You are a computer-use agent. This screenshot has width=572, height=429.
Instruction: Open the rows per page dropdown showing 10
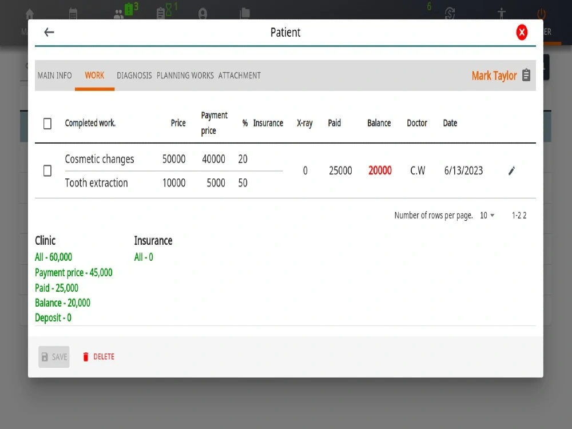coord(486,216)
